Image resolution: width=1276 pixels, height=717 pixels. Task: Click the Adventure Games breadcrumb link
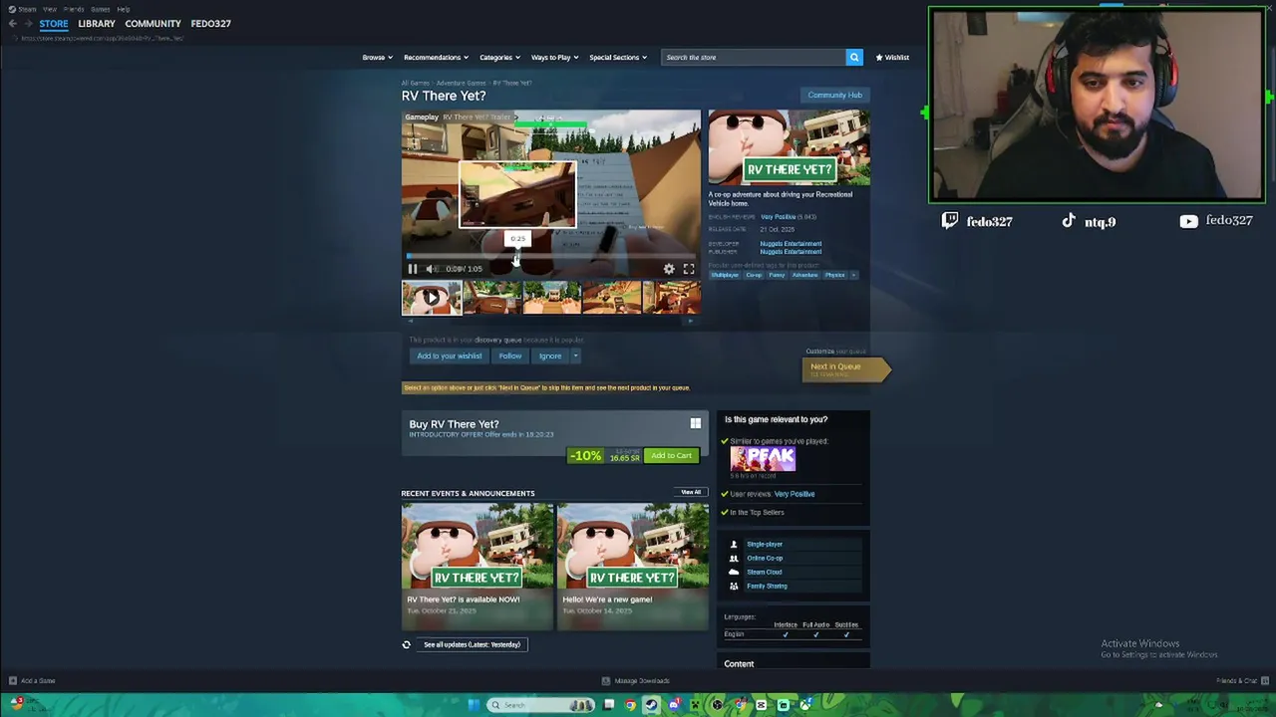[x=461, y=83]
